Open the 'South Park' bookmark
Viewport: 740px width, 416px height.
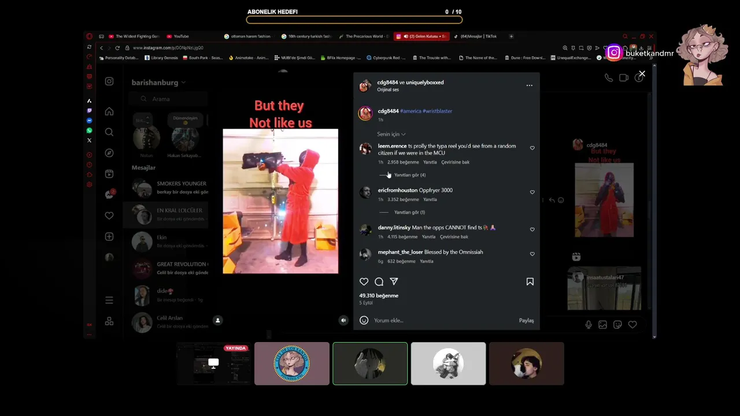203,58
